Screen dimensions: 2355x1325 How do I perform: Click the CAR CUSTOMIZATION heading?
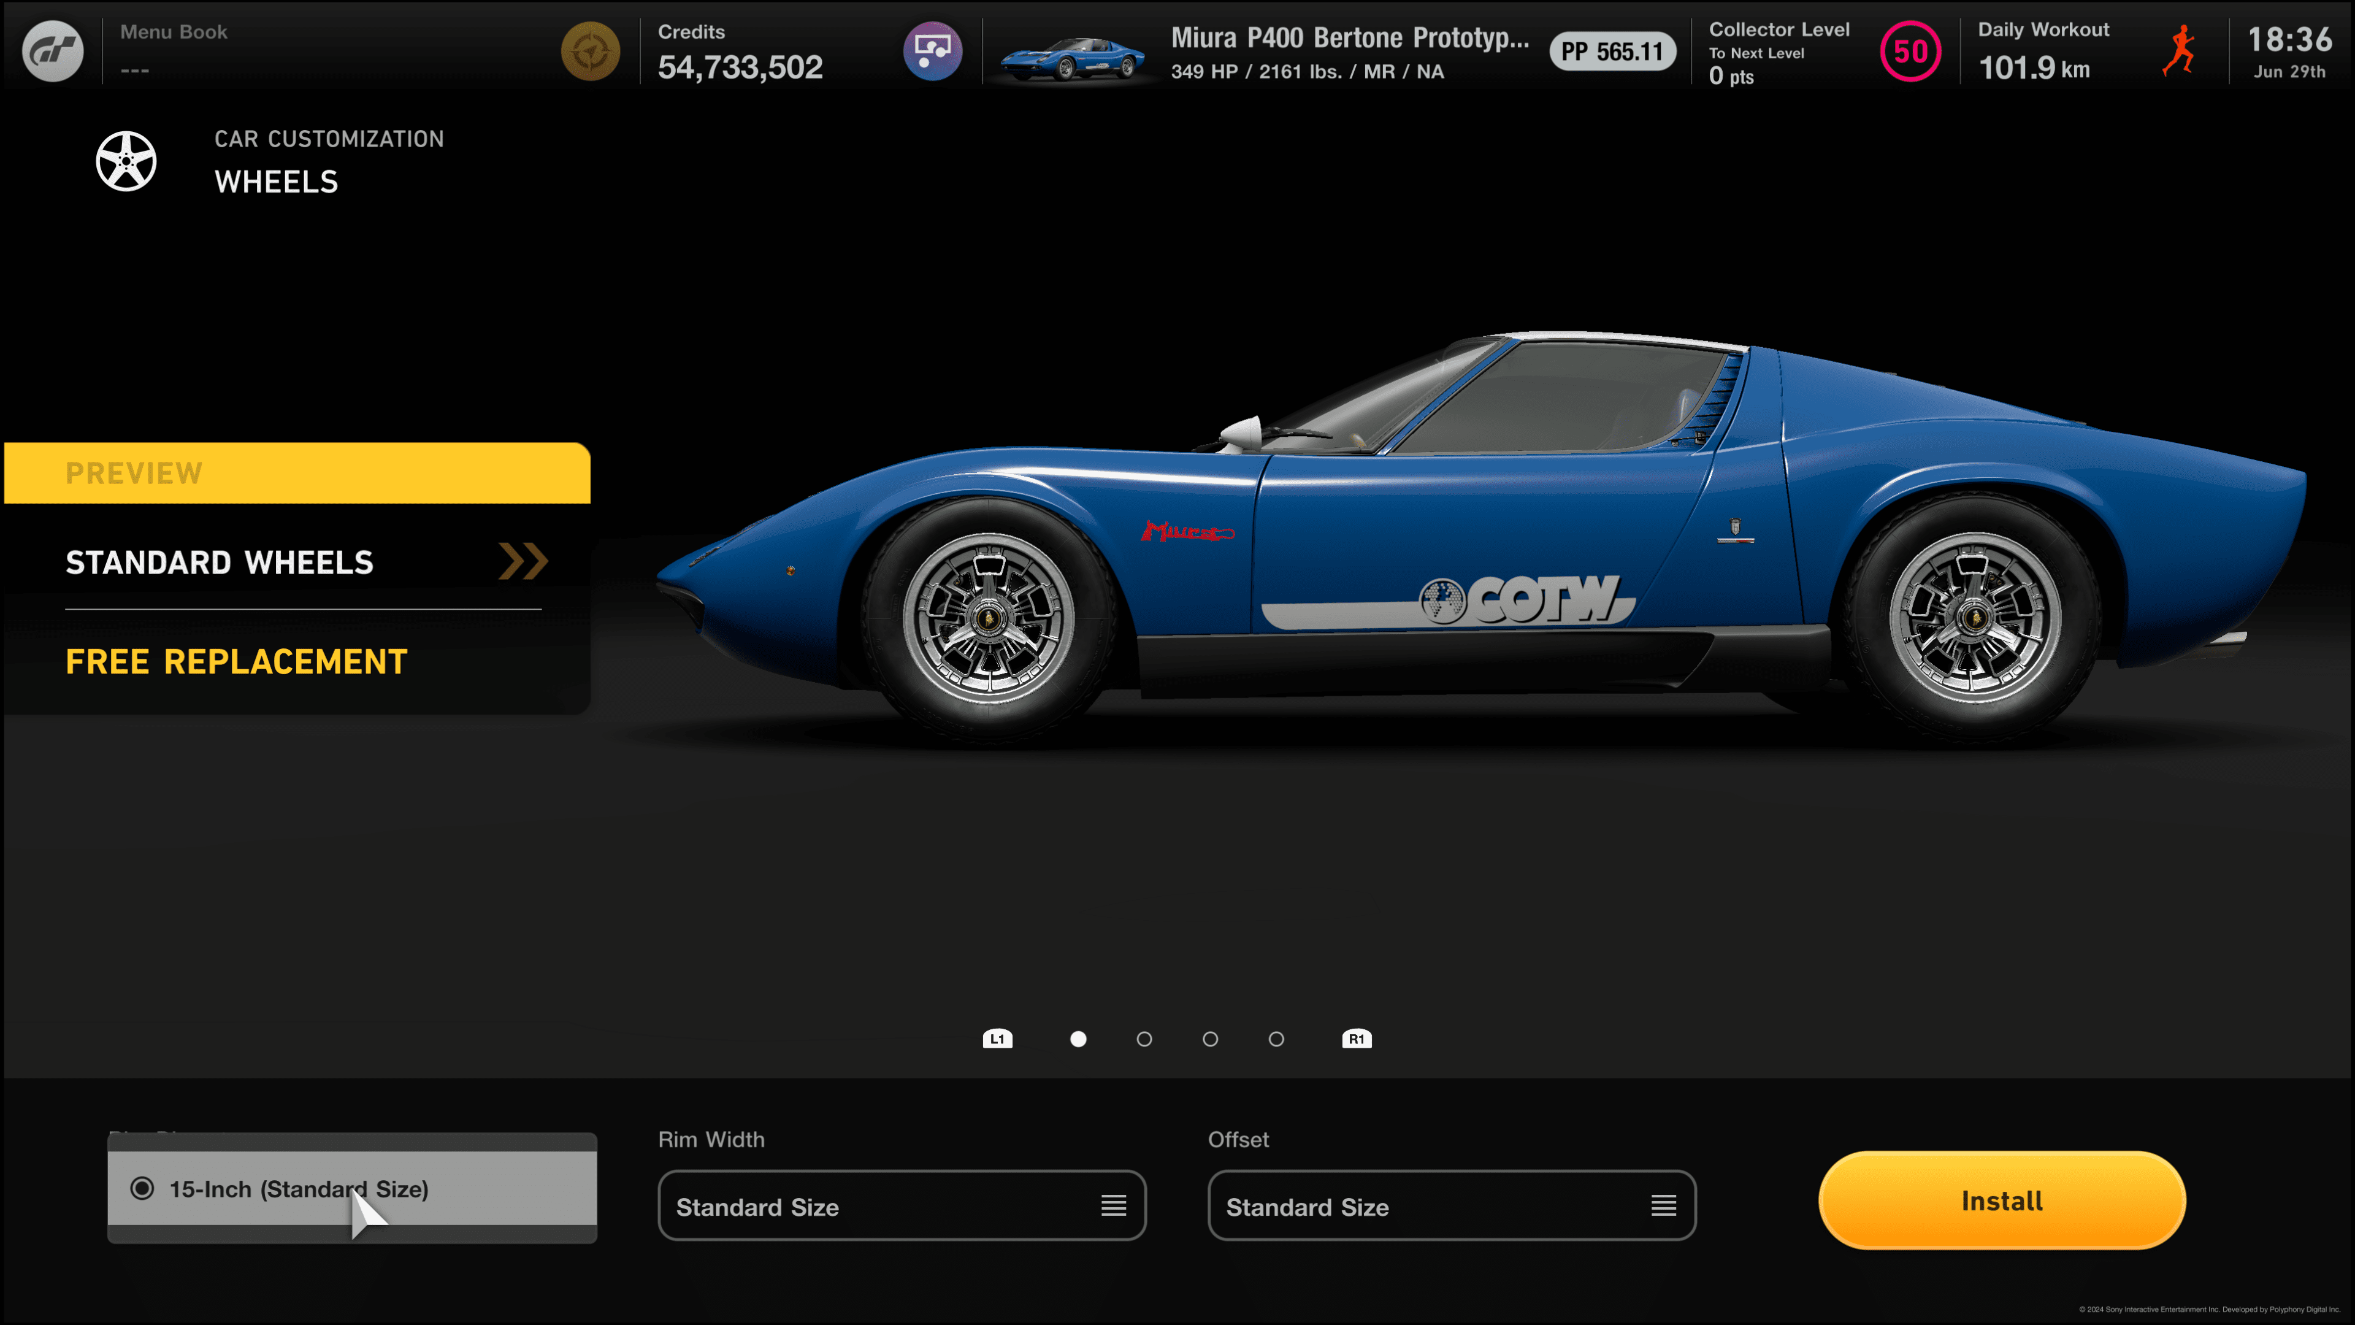click(329, 139)
